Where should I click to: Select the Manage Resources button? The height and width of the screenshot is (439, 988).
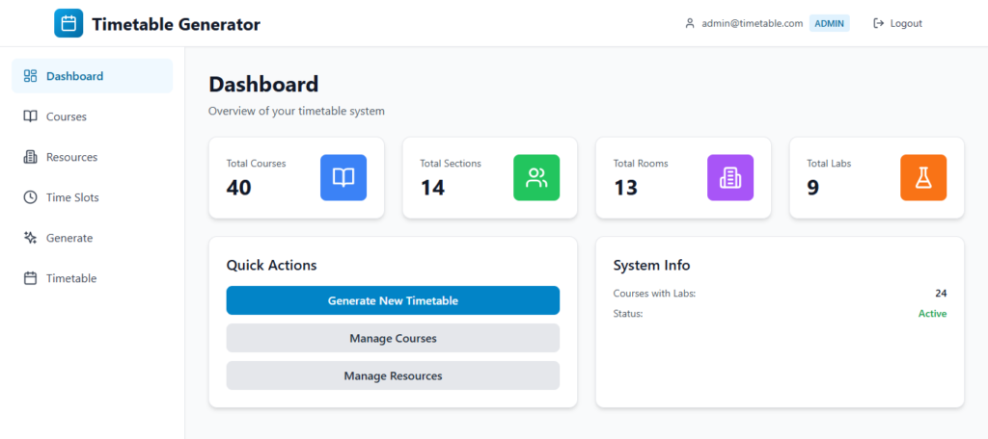pyautogui.click(x=393, y=375)
